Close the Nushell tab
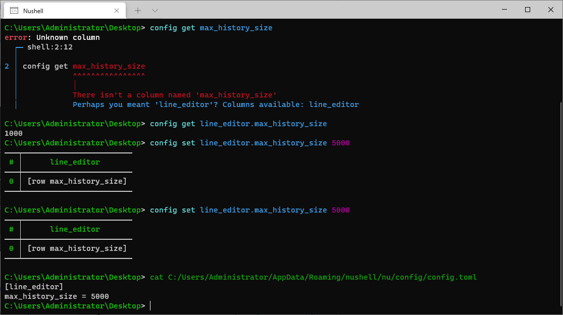This screenshot has width=563, height=315. click(117, 11)
